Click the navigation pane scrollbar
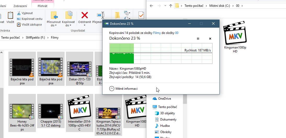286x138 pixels. pyautogui.click(x=185, y=99)
